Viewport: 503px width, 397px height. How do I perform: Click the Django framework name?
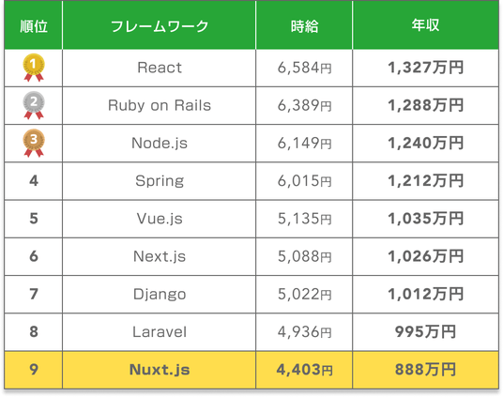point(160,295)
